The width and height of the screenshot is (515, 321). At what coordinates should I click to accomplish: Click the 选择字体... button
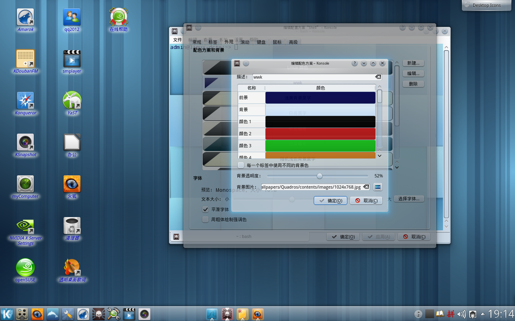tap(409, 199)
